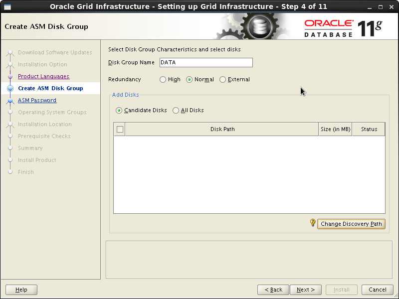399x299 pixels.
Task: Select Normal redundancy option
Action: click(189, 80)
